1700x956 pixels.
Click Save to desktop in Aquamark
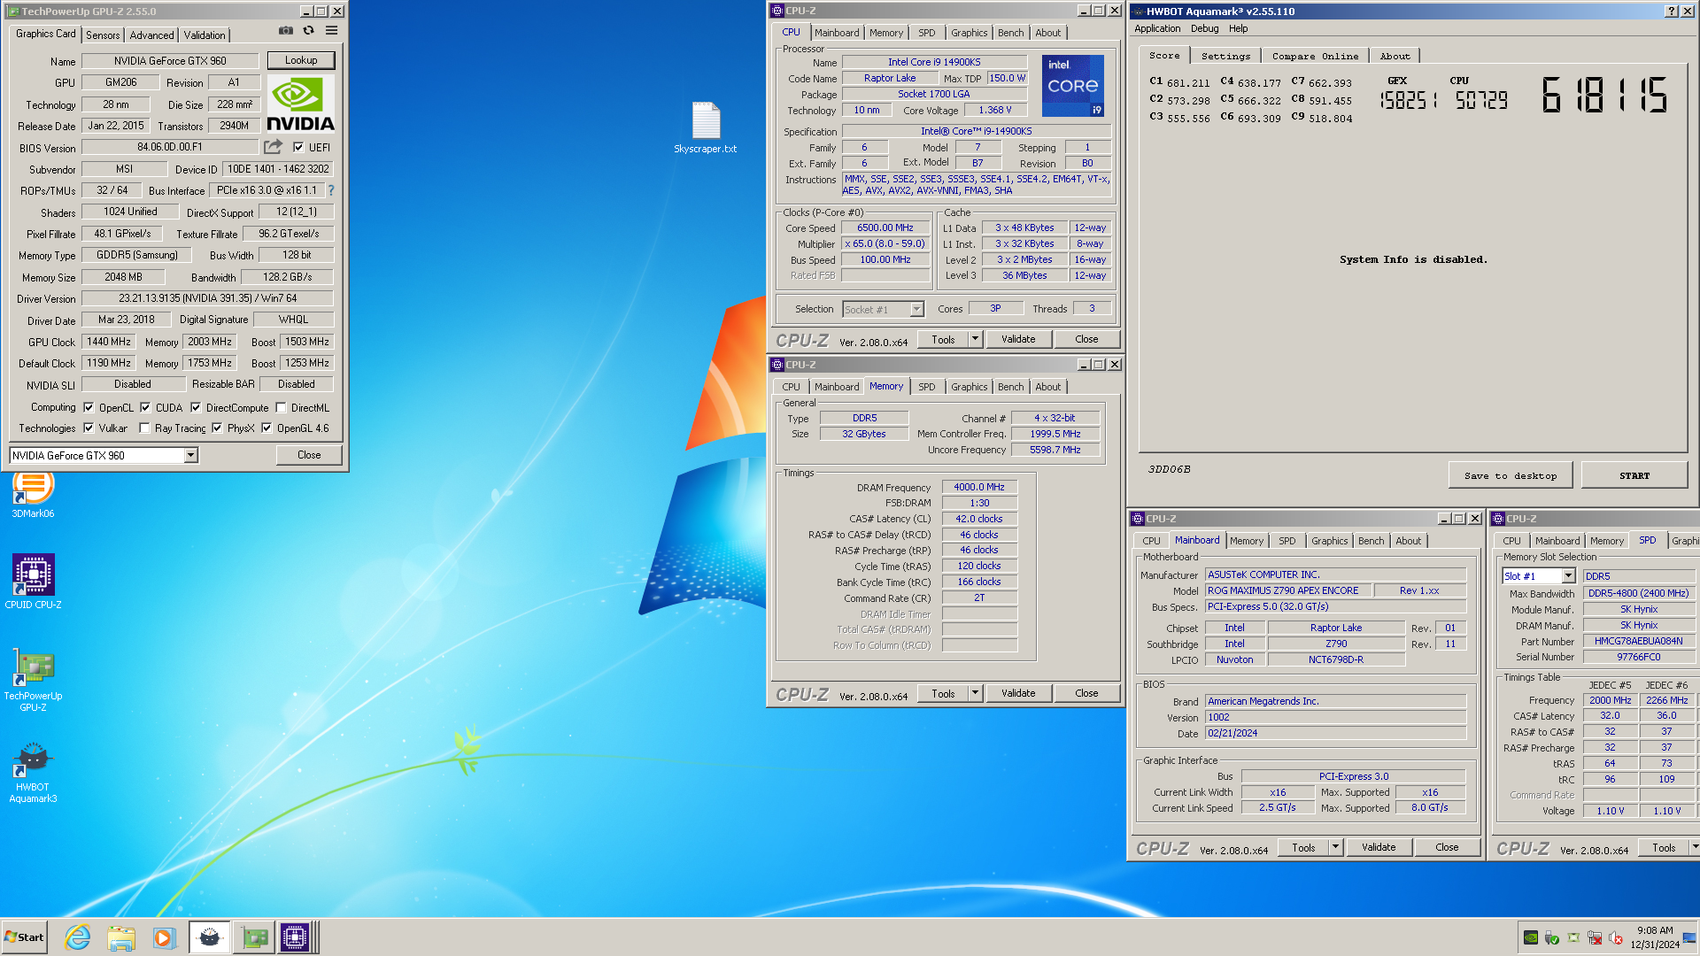click(1511, 475)
